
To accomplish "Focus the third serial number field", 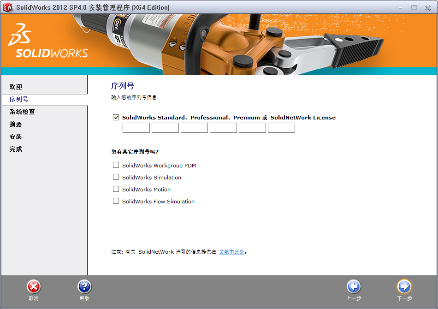I will point(194,128).
